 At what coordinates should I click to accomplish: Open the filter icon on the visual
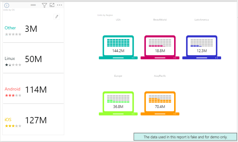(44, 5)
